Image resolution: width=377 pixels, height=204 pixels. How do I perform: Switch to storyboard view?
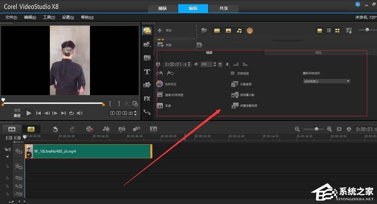pyautogui.click(x=12, y=130)
